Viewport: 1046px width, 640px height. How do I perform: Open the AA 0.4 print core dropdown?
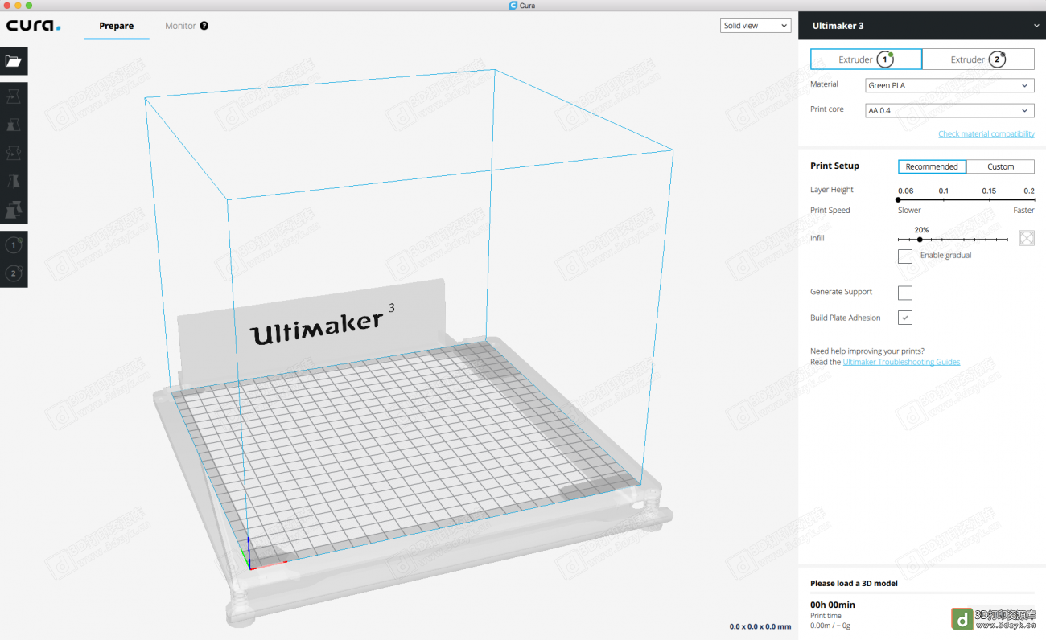tap(949, 110)
